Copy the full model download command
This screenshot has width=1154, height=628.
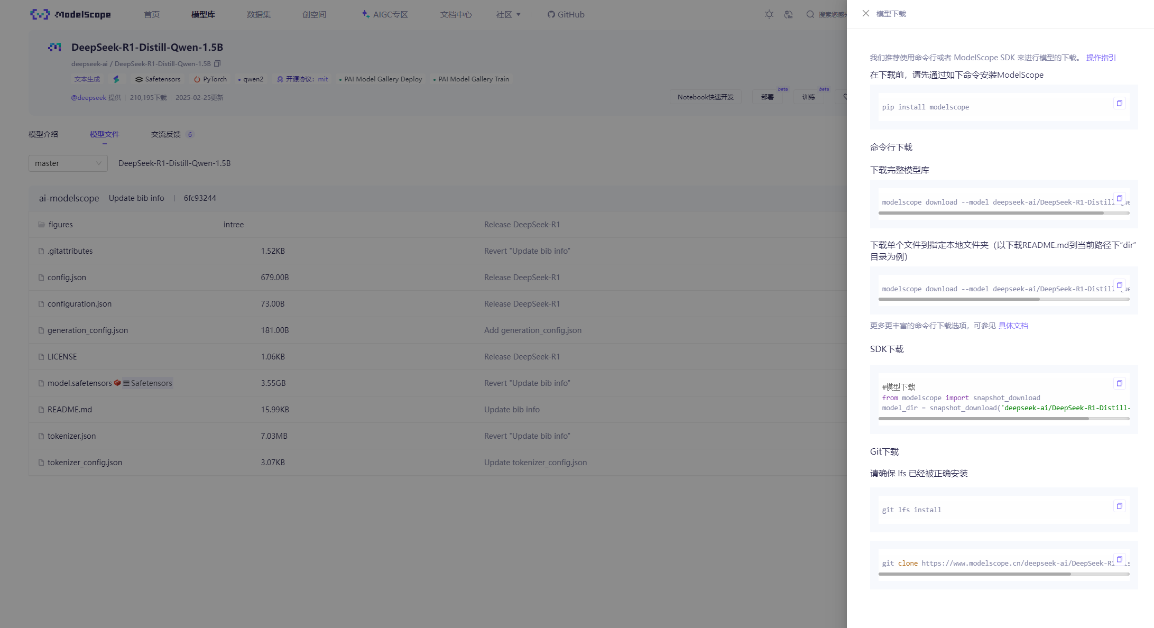(x=1119, y=198)
